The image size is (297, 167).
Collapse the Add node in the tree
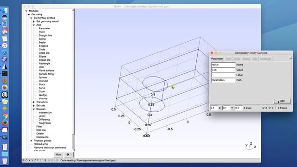34,25
